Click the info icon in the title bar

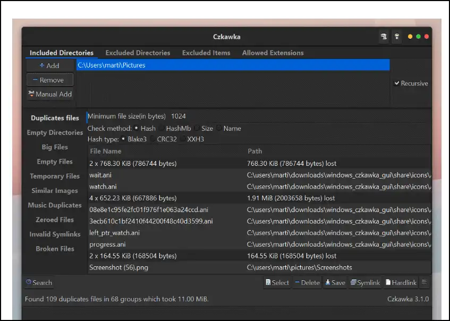click(x=396, y=37)
